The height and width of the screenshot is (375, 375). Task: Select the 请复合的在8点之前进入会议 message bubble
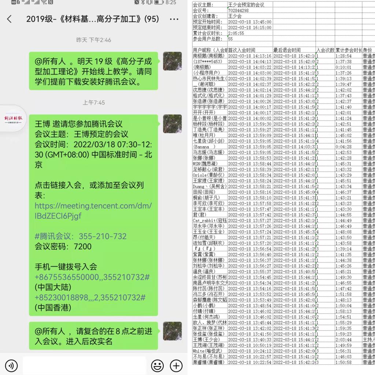click(x=93, y=336)
